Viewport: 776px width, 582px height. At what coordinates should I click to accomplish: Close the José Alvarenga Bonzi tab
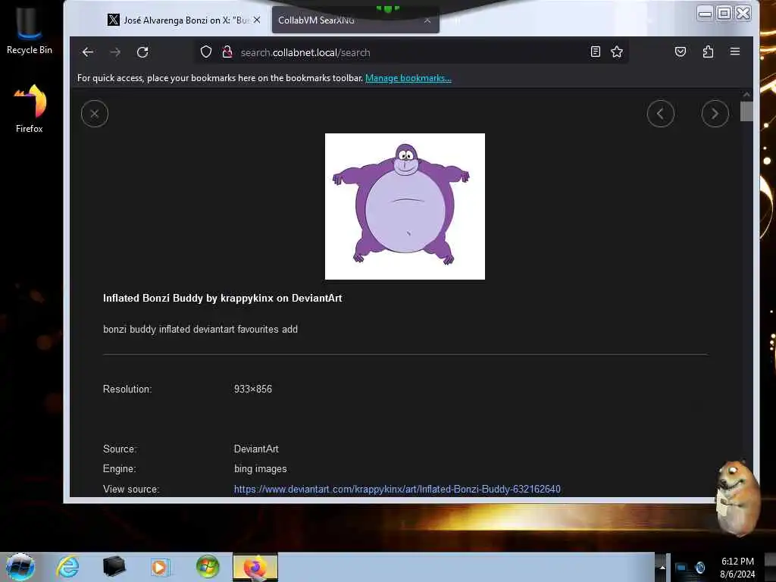coord(257,20)
